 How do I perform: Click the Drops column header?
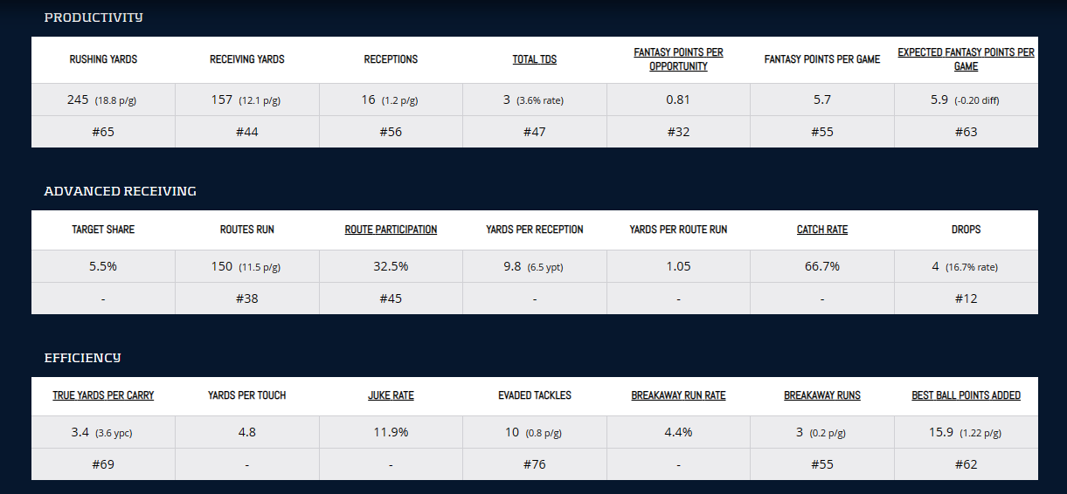(x=966, y=230)
